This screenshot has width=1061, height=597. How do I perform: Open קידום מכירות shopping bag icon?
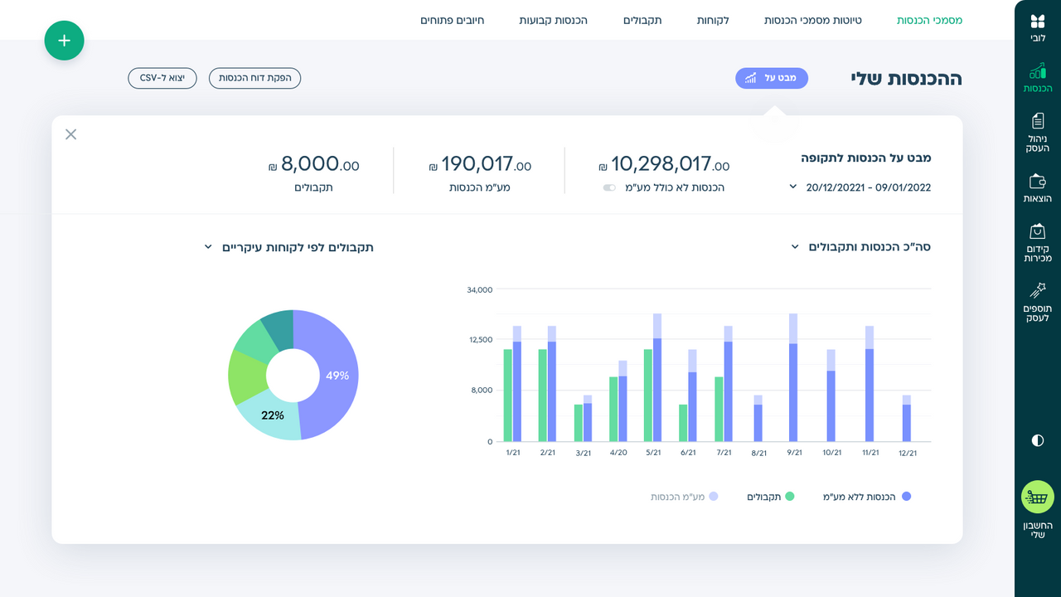1037,231
